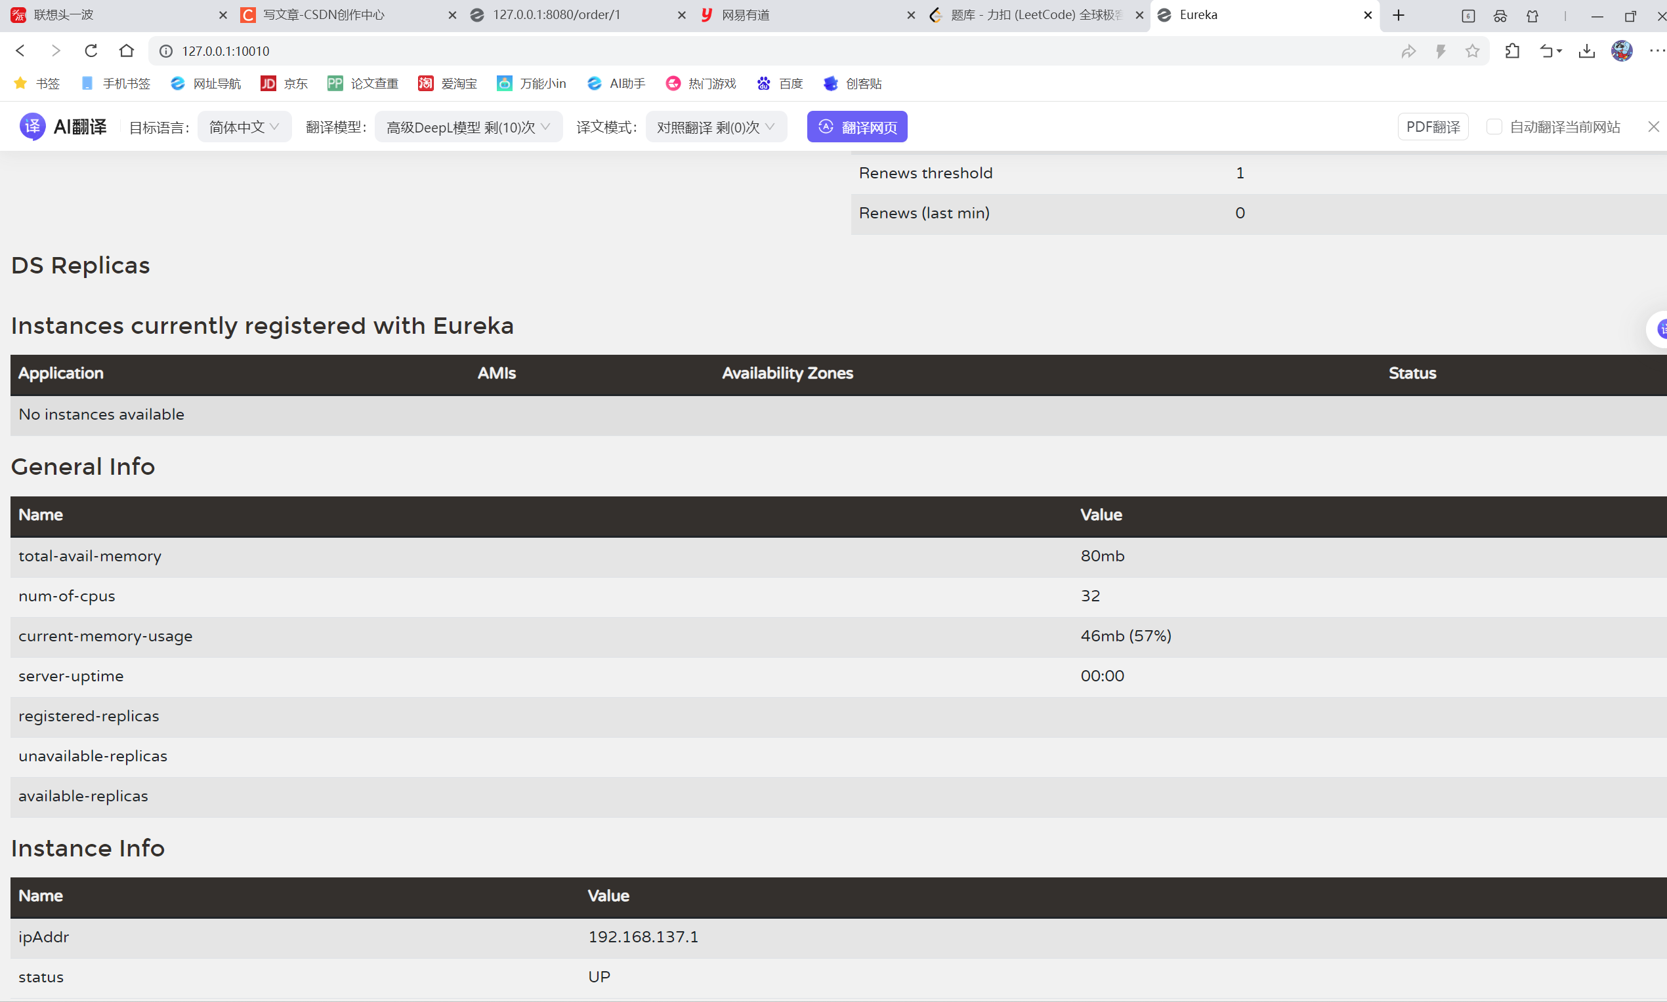Switch to the 写文章-CSDN创作中心 tab
Viewport: 1667px width, 1002px height.
(x=324, y=15)
